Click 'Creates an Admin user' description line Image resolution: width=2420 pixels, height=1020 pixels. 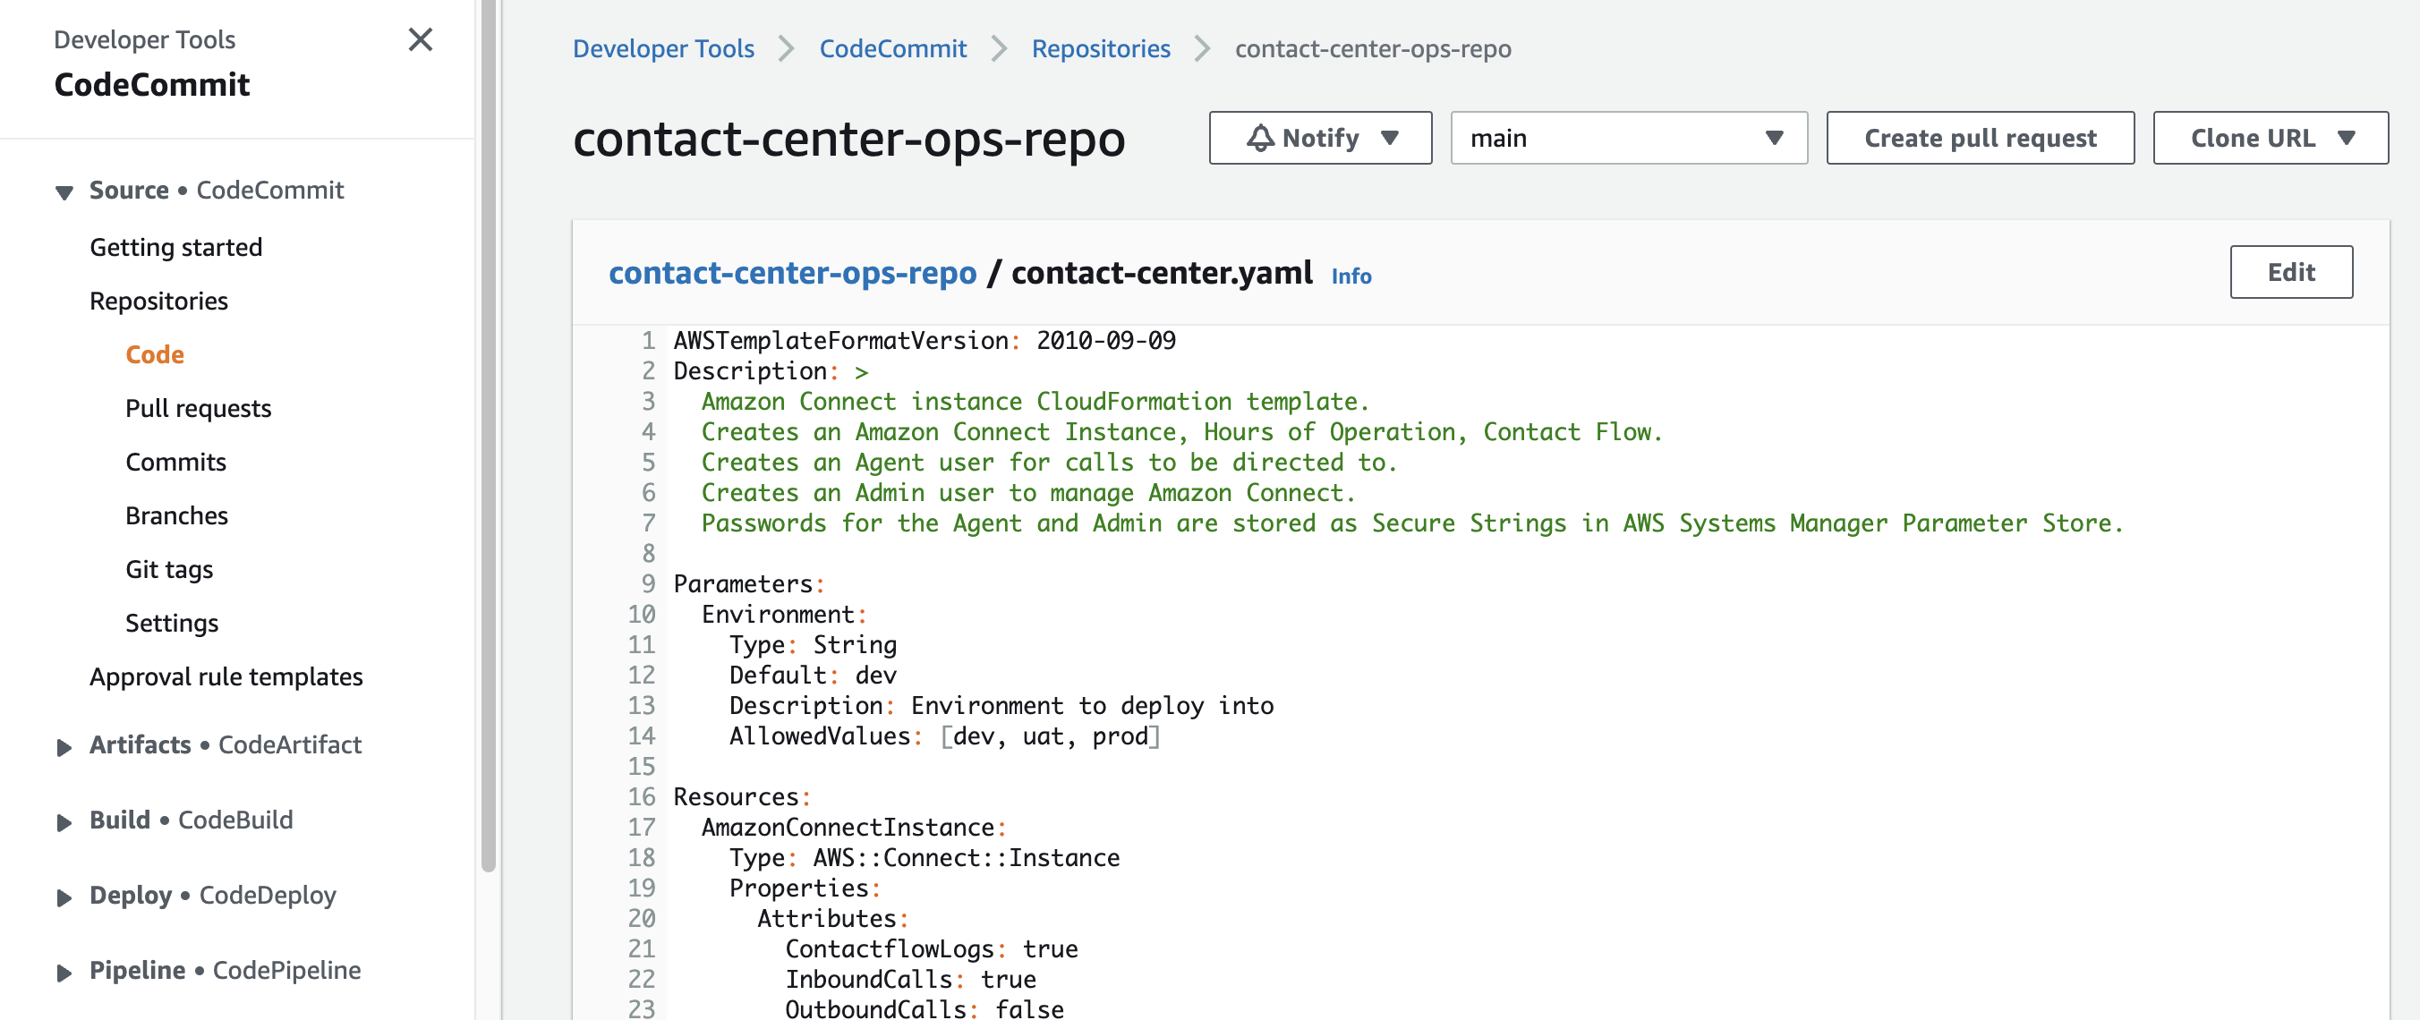tap(1027, 492)
